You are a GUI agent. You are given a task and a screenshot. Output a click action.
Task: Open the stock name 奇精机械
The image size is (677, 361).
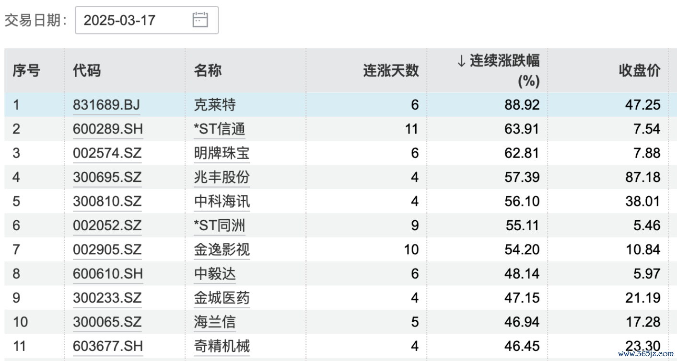222,346
